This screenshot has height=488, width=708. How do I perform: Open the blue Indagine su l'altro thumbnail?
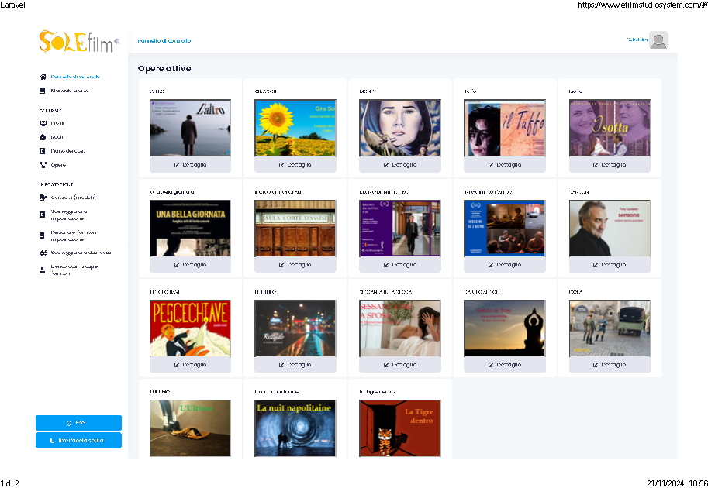click(x=505, y=229)
